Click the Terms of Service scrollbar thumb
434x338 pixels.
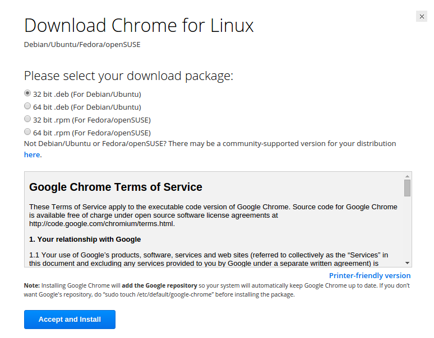pos(407,188)
